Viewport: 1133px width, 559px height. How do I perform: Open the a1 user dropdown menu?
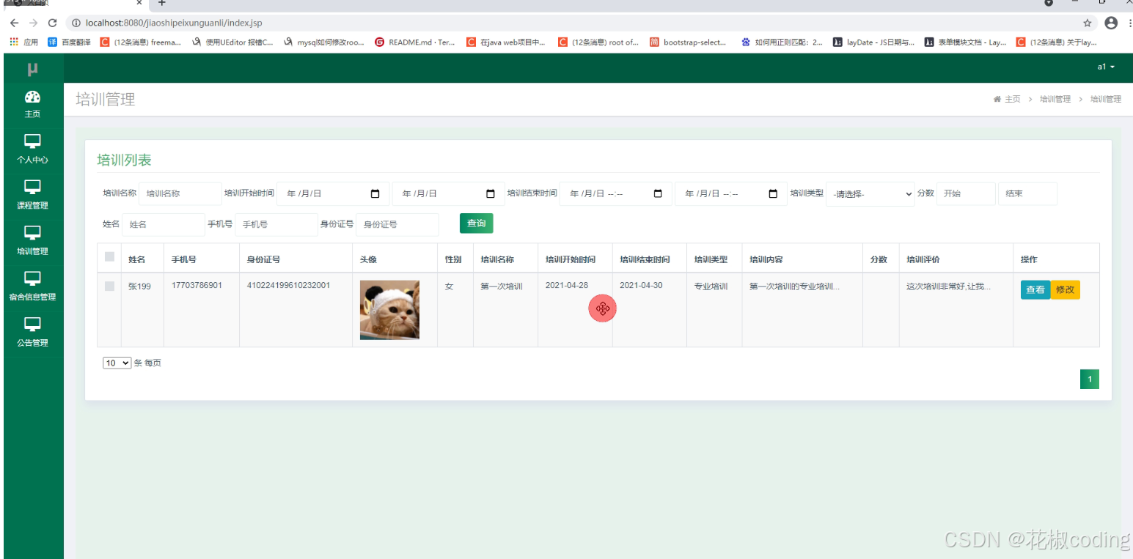[1107, 67]
